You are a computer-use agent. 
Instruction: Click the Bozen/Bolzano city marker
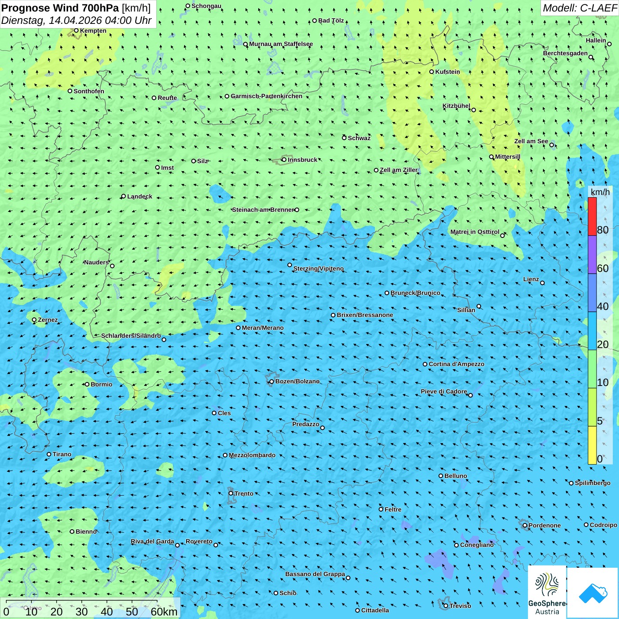point(271,382)
